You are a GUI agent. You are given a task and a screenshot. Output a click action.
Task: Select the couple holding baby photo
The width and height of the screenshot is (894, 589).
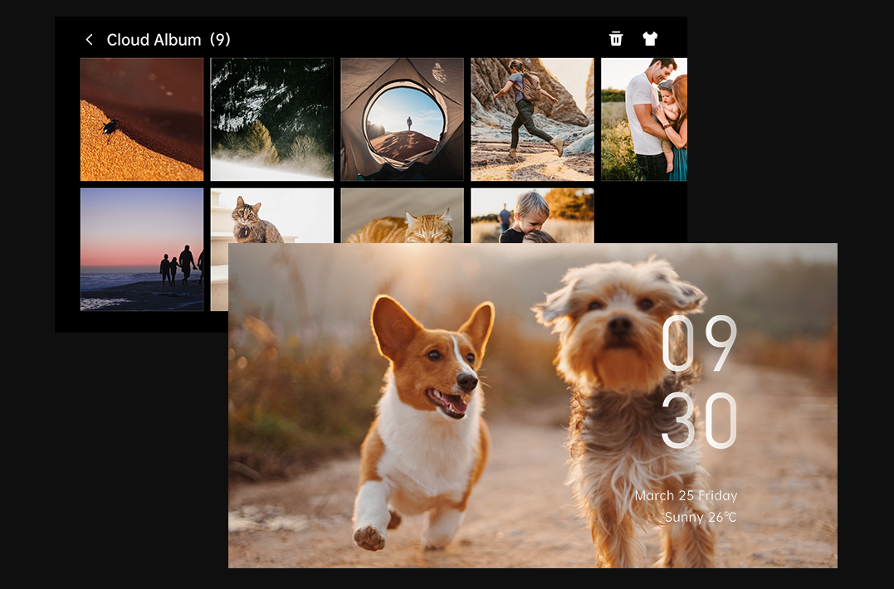(644, 119)
